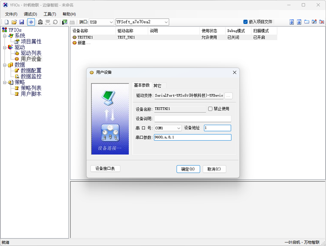Image resolution: width=326 pixels, height=246 pixels.
Task: Click the 设备名称 input field
Action: 180,109
